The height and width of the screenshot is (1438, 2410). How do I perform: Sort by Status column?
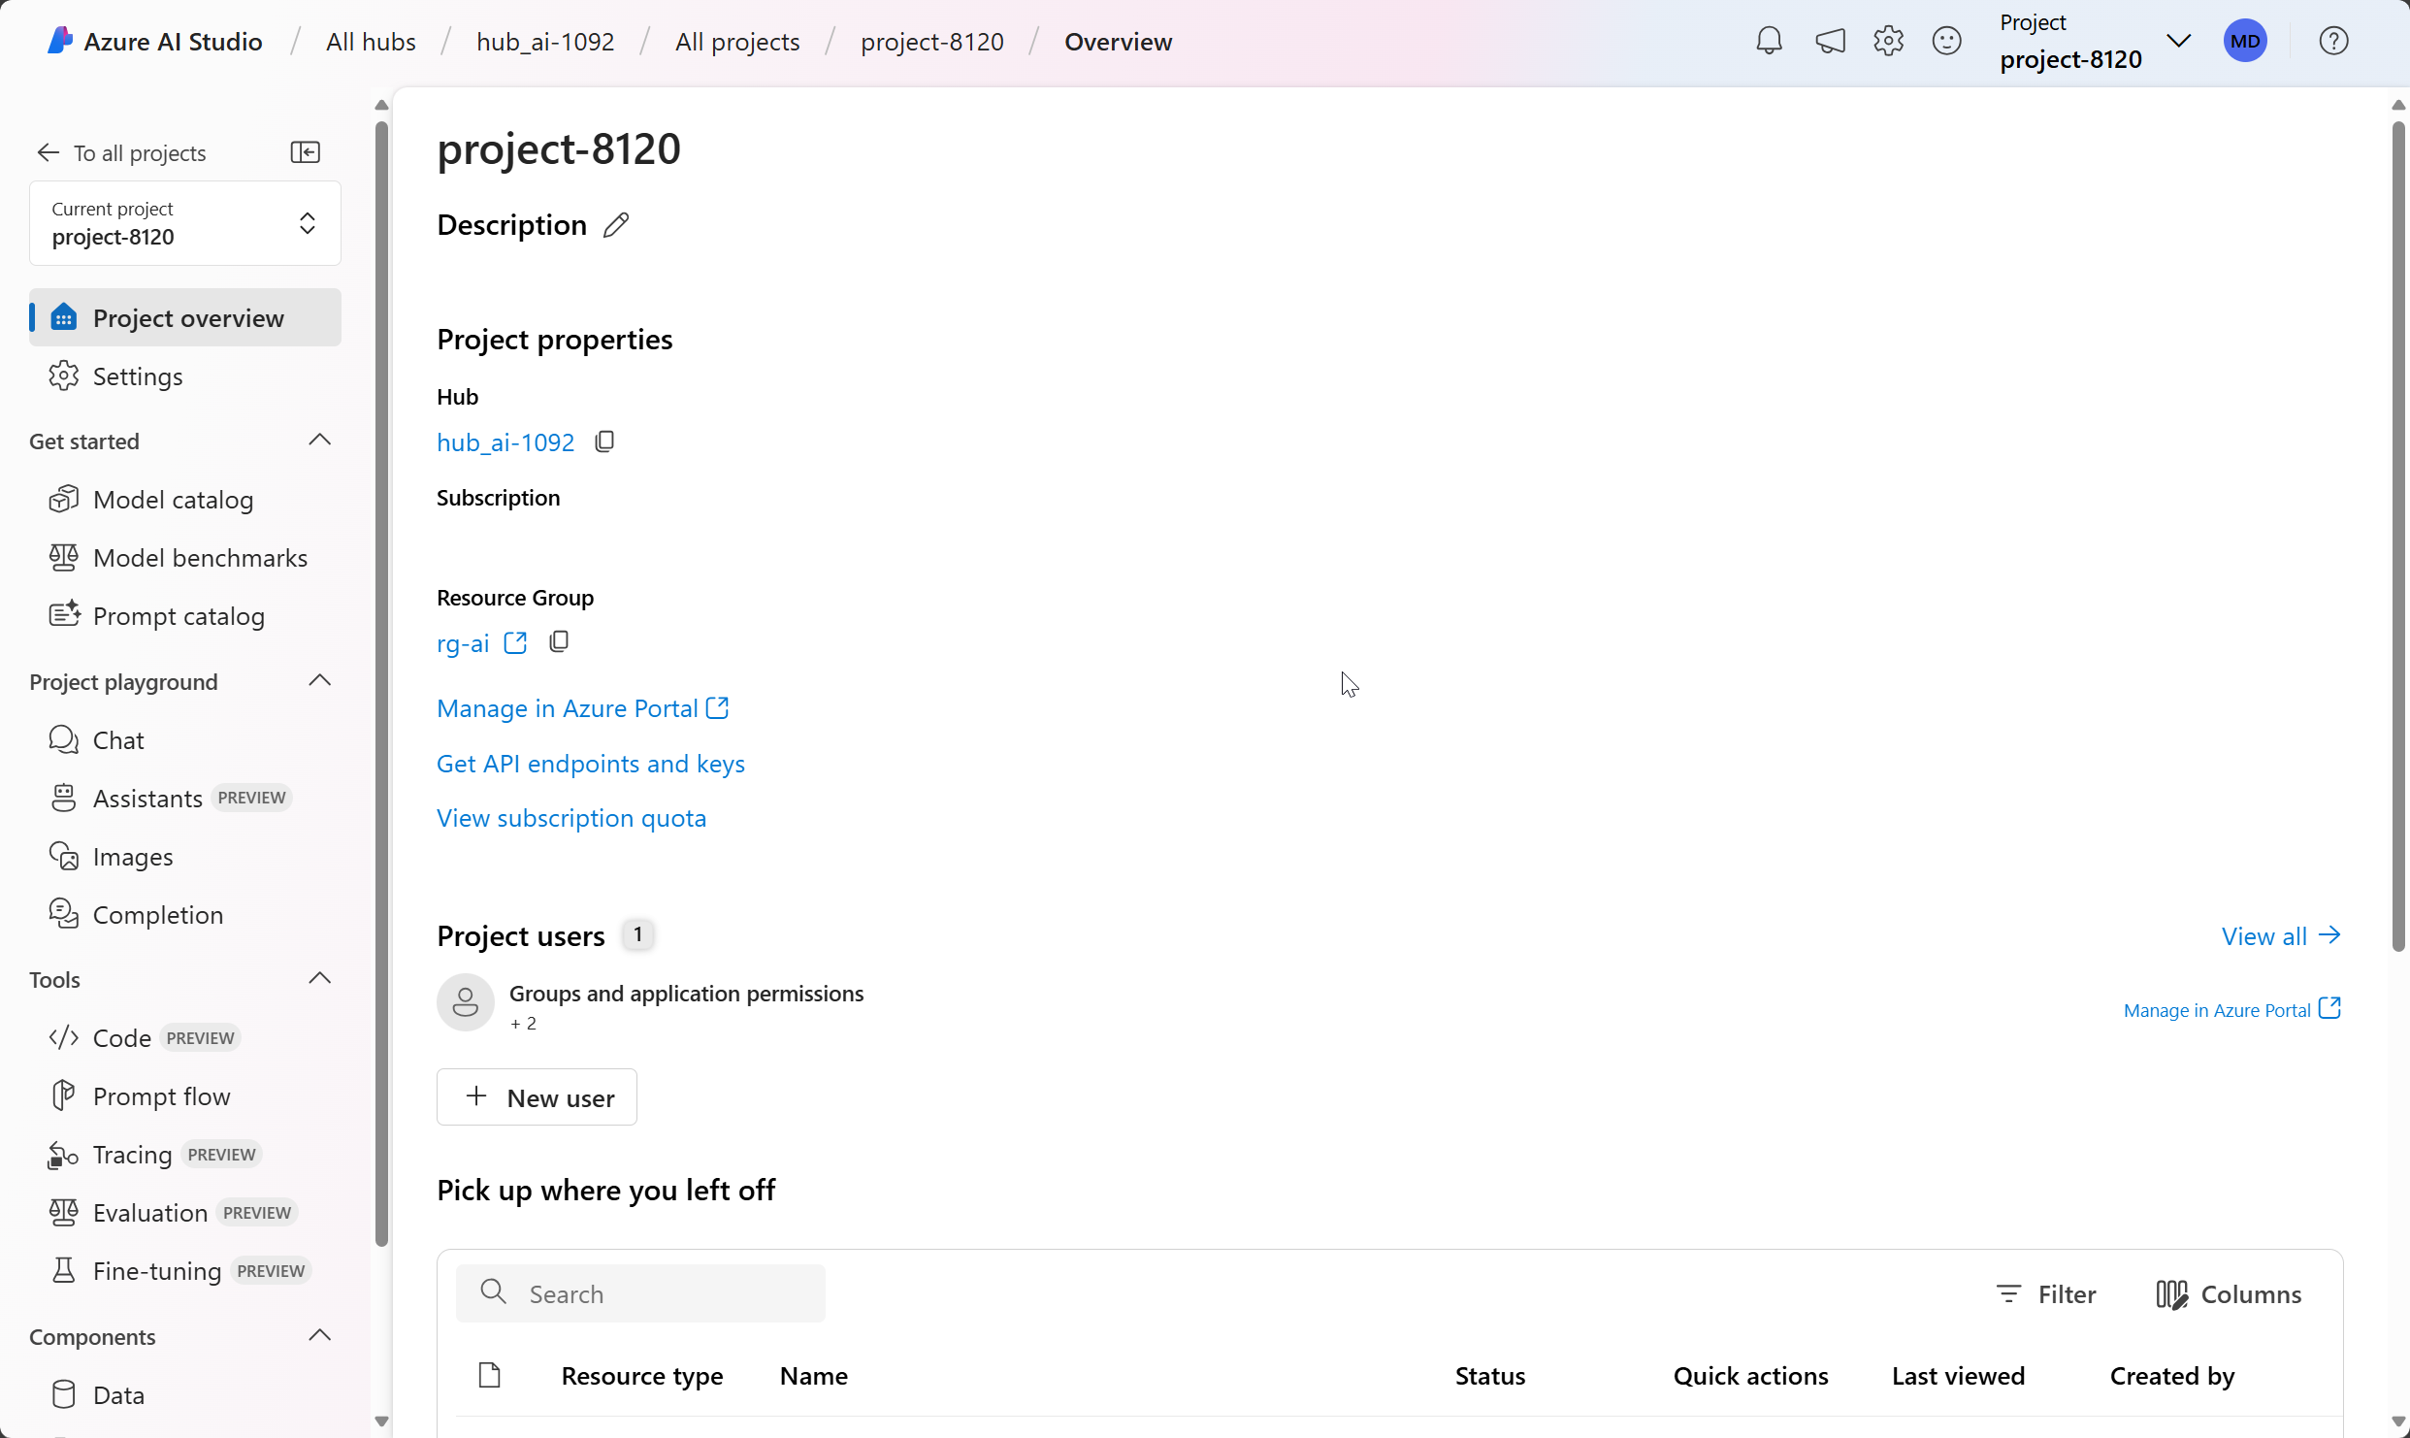[x=1490, y=1375]
